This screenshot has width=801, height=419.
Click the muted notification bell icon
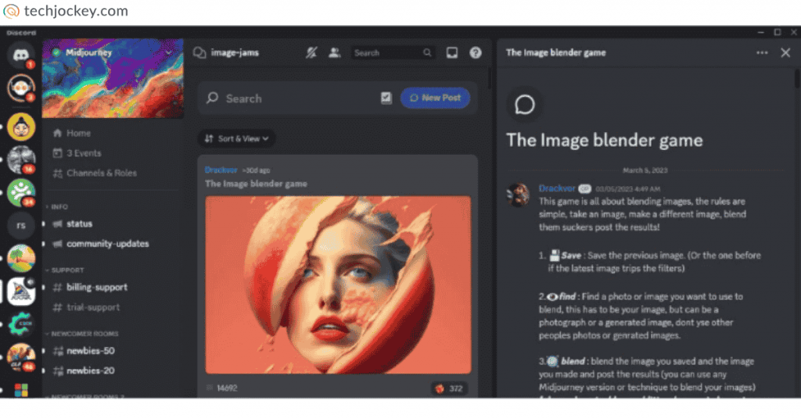[312, 53]
